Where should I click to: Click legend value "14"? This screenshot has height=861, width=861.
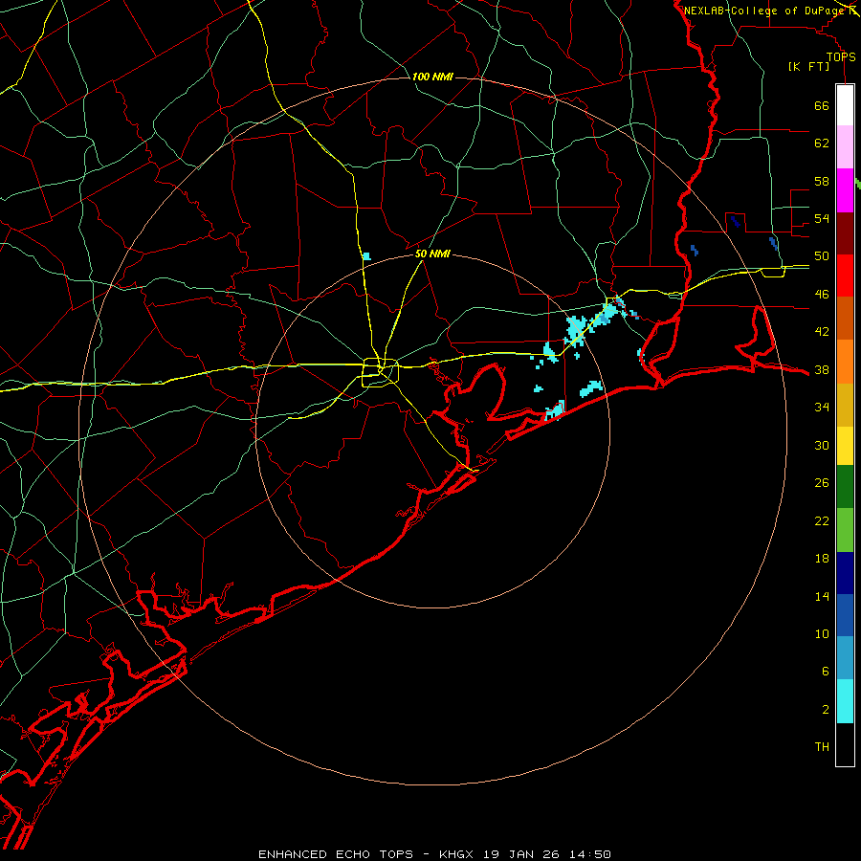pyautogui.click(x=822, y=596)
